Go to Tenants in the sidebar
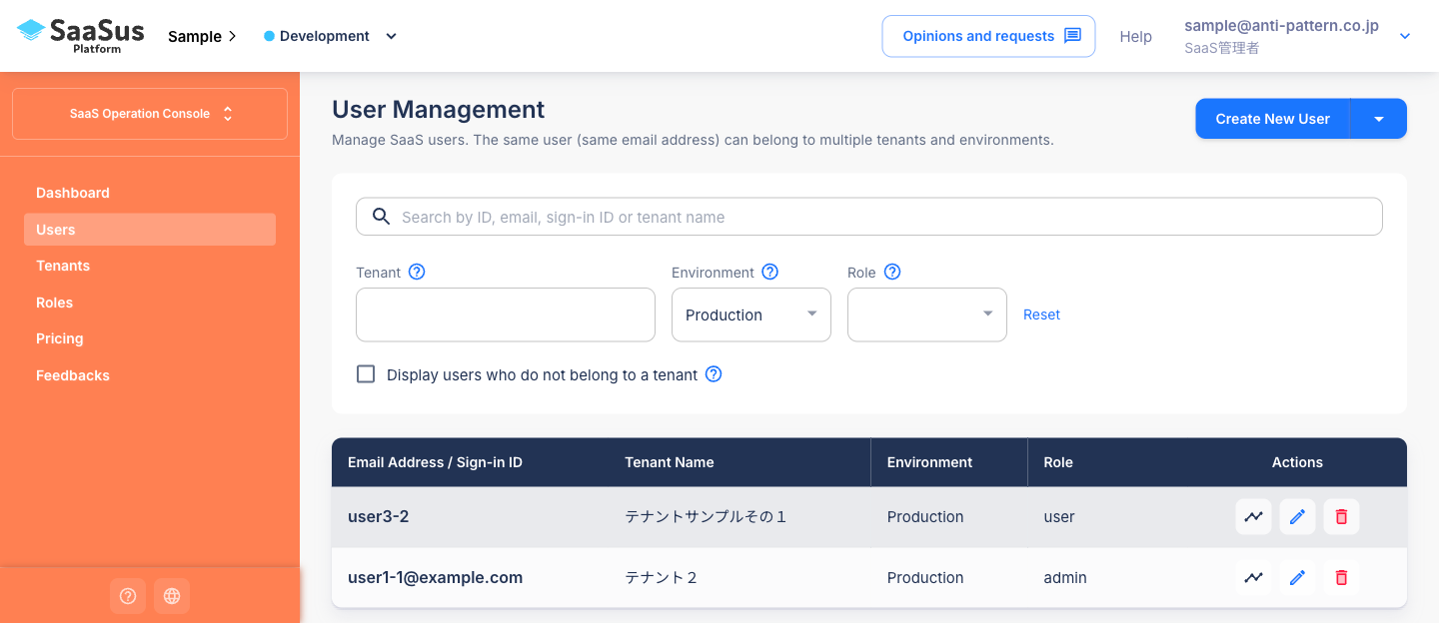Image resolution: width=1439 pixels, height=623 pixels. pos(63,266)
